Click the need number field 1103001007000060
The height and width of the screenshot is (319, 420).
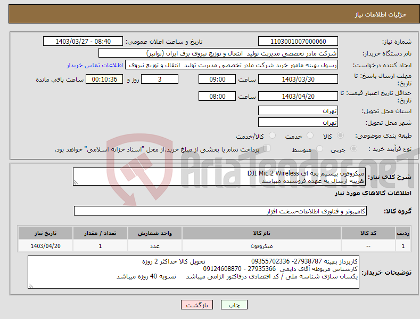[x=298, y=42]
